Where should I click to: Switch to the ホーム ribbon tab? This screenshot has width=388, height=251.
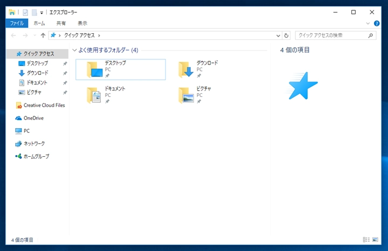[x=39, y=23]
